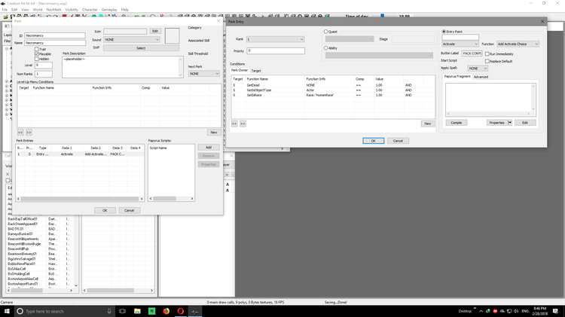The image size is (565, 317).
Task: Move Perk Entry condition forward with >>
Action: (x=243, y=123)
